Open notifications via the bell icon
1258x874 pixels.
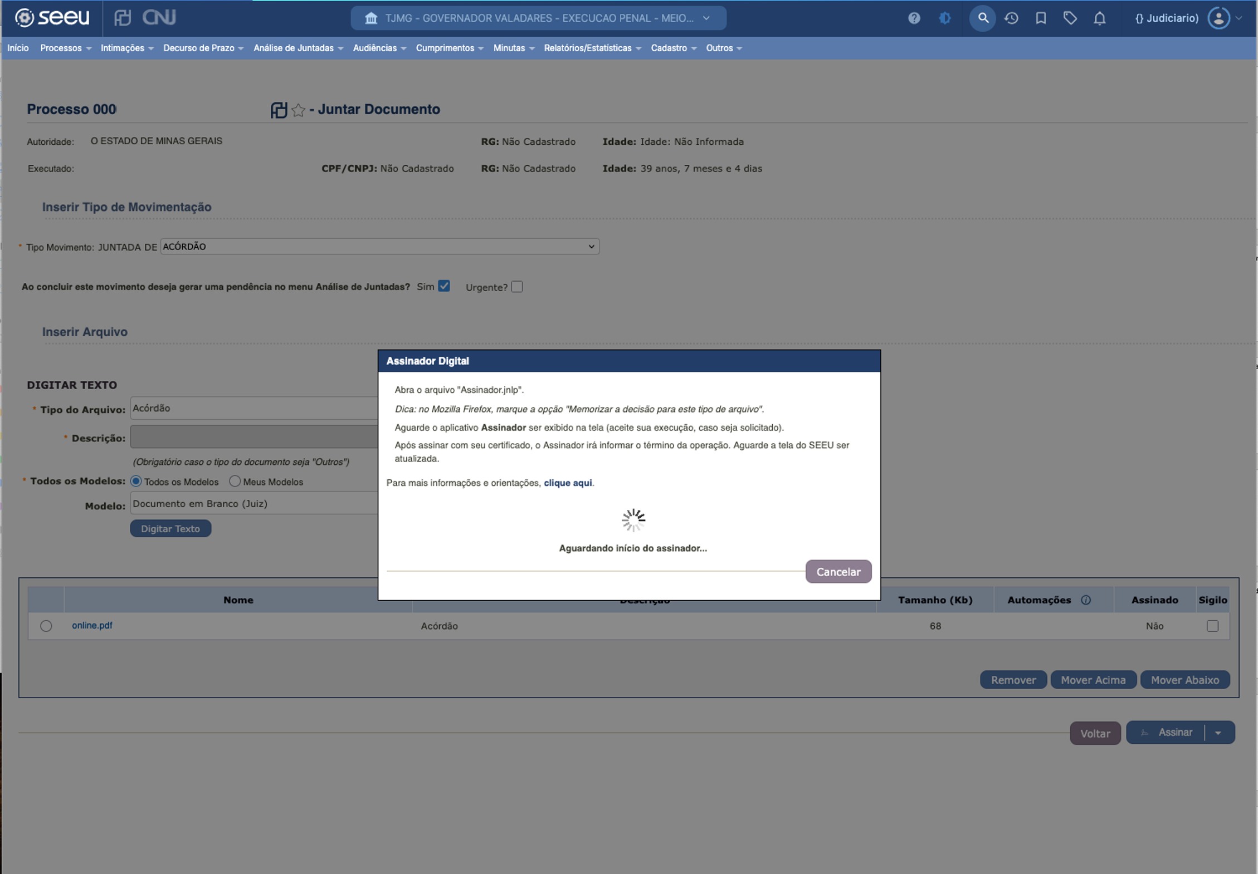click(1100, 18)
